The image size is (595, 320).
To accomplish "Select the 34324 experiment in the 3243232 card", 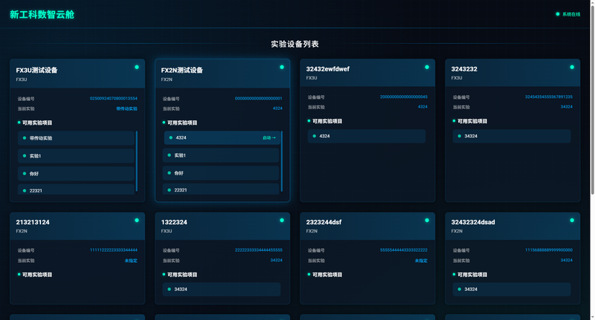I will (512, 137).
